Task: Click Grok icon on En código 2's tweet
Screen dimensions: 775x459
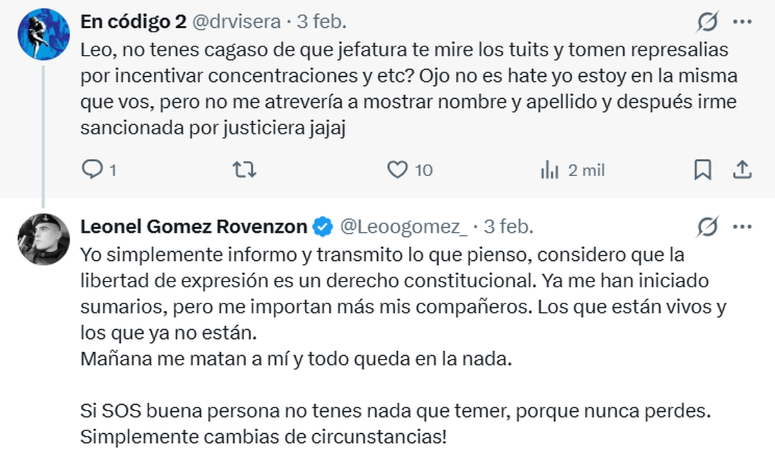Action: pyautogui.click(x=707, y=23)
